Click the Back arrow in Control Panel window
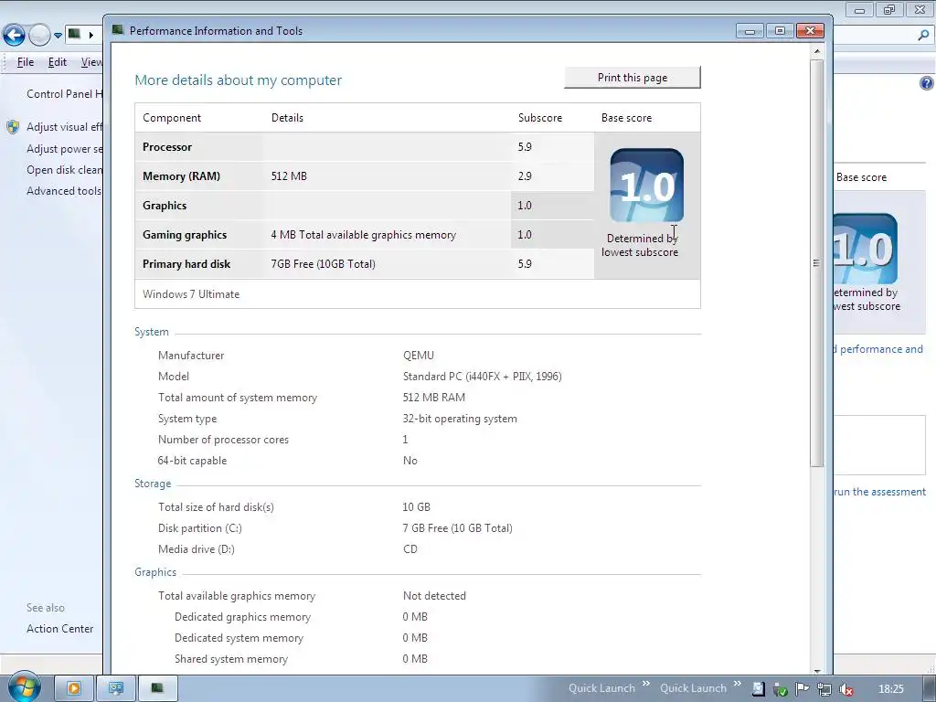Viewport: 936px width, 702px height. click(15, 35)
